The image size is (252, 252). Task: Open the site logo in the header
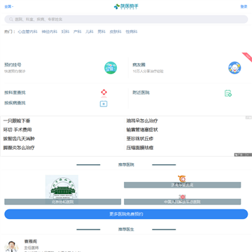pyautogui.click(x=126, y=6)
